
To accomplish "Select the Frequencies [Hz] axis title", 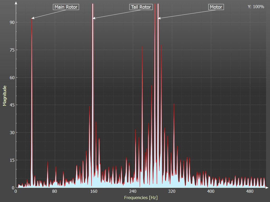I will click(x=141, y=197).
